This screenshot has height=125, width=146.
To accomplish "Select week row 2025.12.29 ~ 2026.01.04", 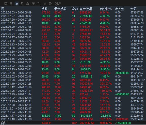I will tap(73, 94).
